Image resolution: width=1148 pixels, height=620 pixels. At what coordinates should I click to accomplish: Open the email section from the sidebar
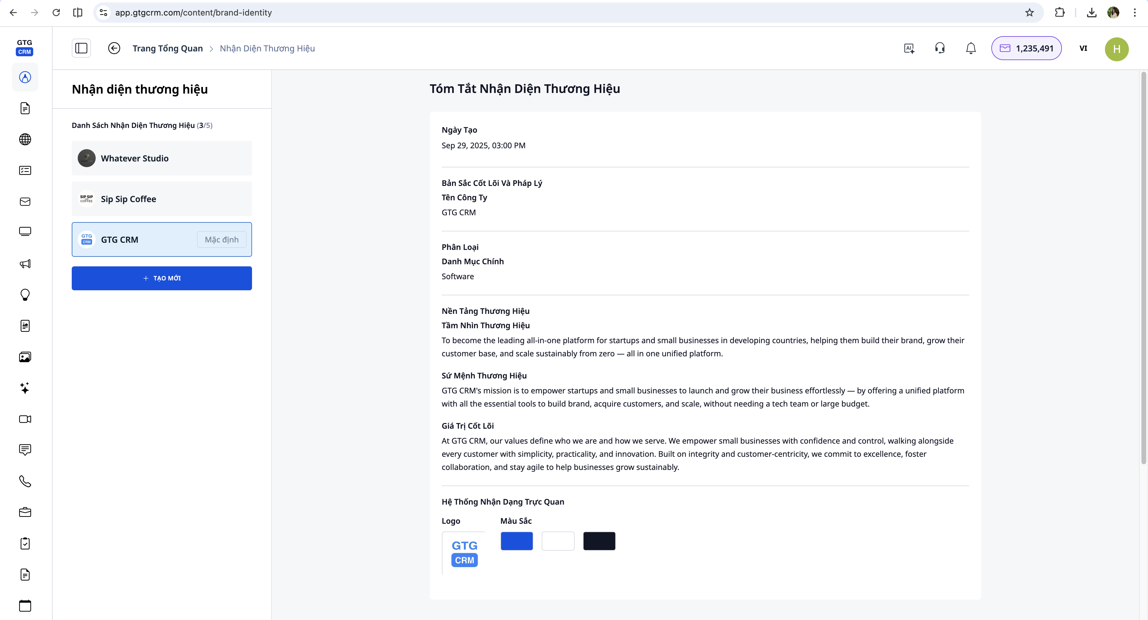[25, 201]
